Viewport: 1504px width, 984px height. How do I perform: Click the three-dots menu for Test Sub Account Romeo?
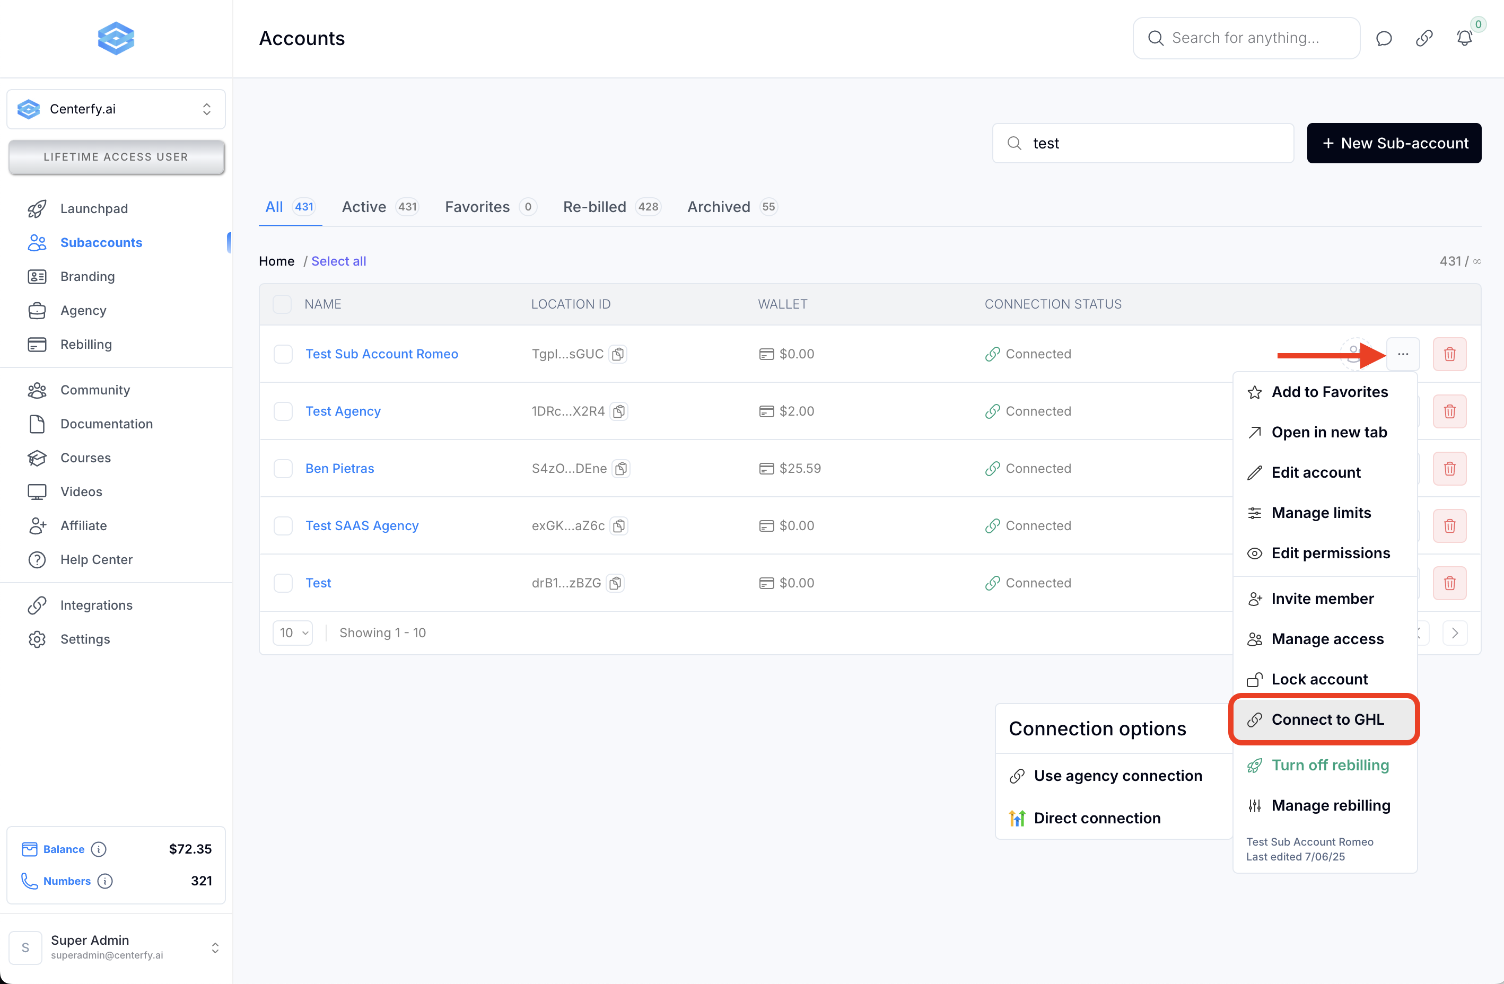tap(1402, 354)
